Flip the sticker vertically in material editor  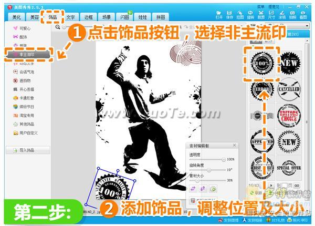pyautogui.click(x=203, y=189)
